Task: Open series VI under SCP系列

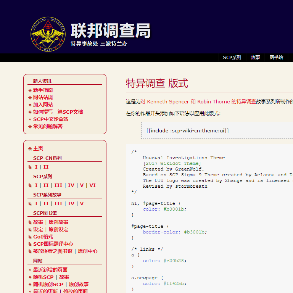Action: (92, 185)
